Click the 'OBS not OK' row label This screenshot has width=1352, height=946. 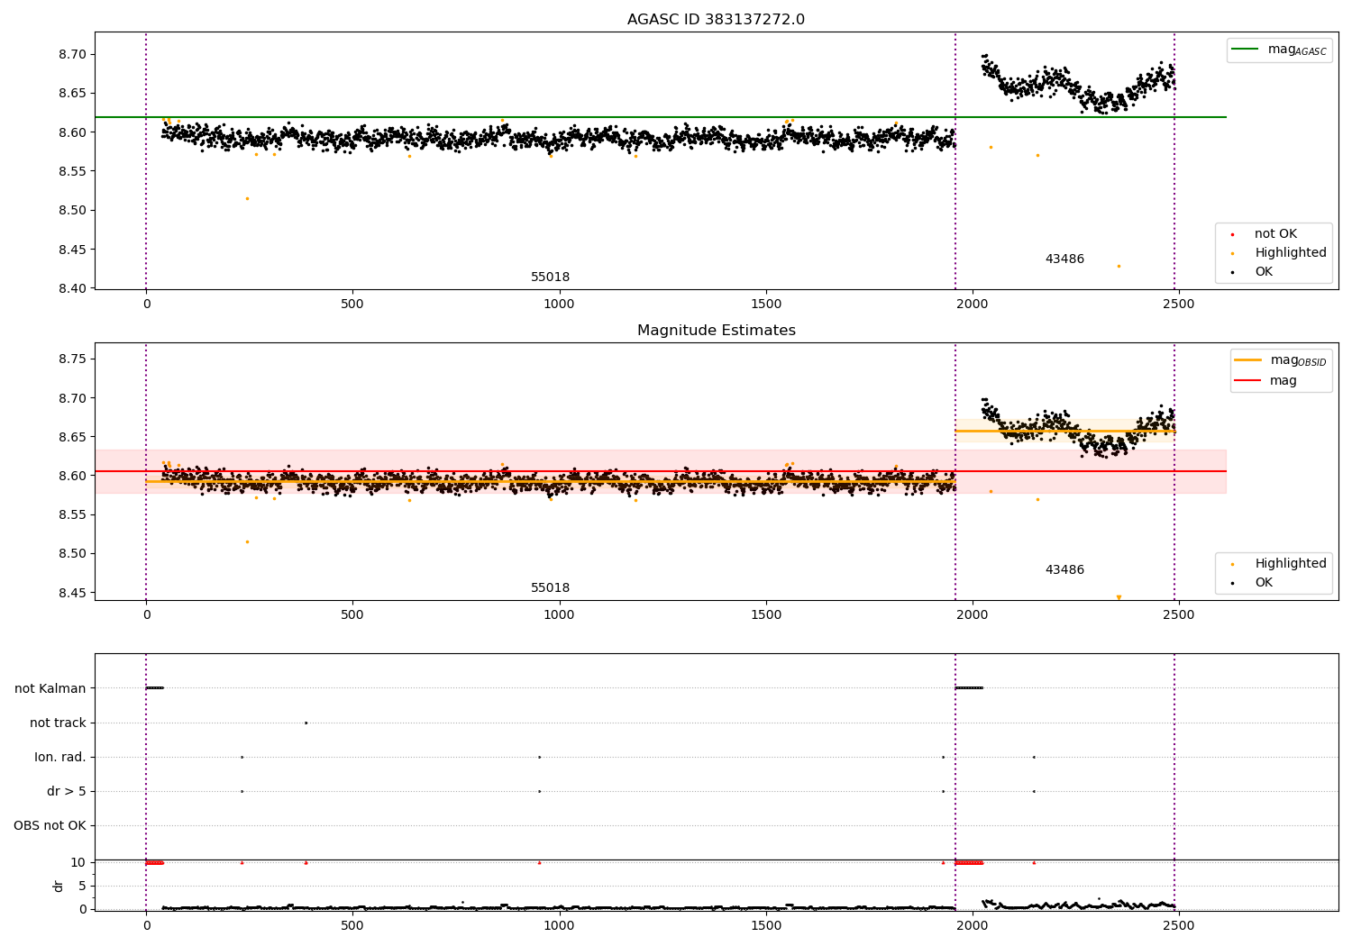[x=50, y=825]
